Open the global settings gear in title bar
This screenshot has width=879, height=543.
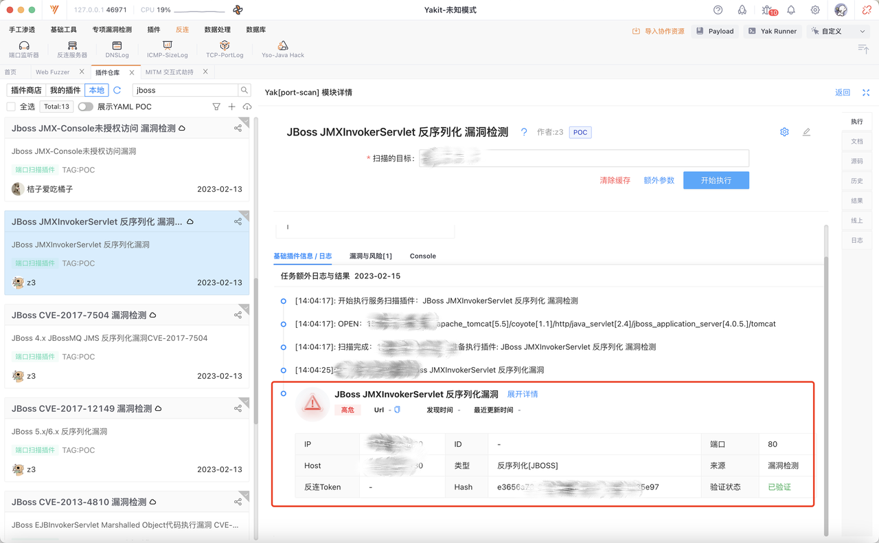click(x=815, y=10)
